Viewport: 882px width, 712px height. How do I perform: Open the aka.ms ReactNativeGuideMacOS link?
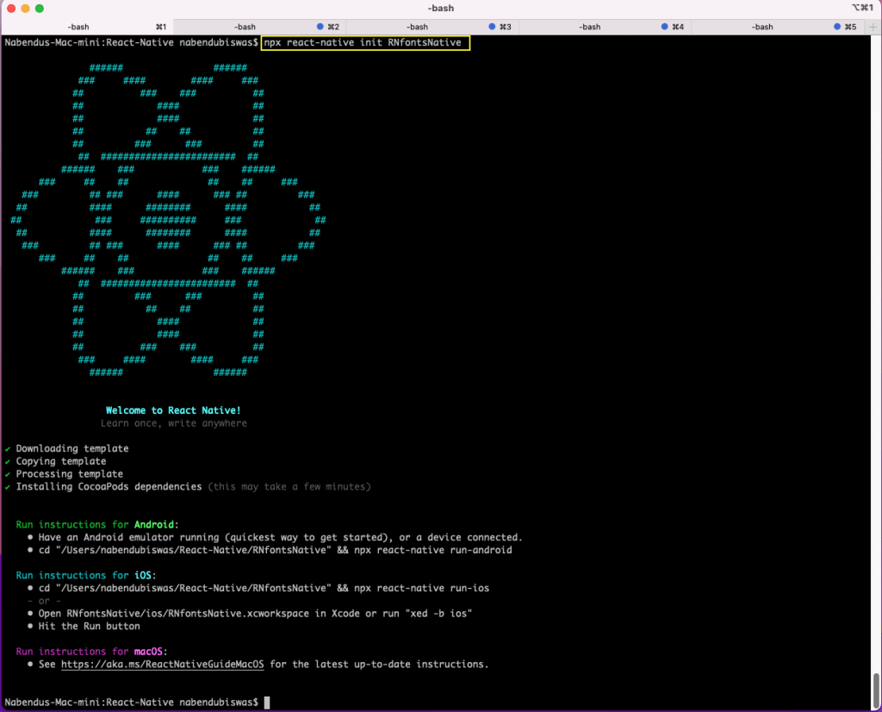(x=162, y=664)
